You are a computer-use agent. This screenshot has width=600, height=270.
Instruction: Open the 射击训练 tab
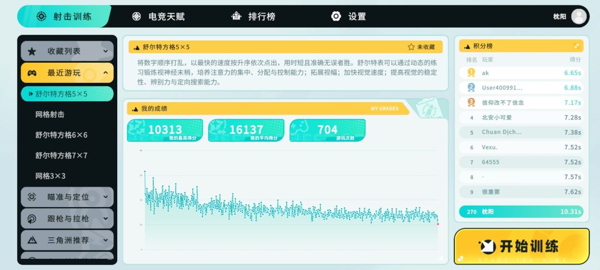[64, 17]
